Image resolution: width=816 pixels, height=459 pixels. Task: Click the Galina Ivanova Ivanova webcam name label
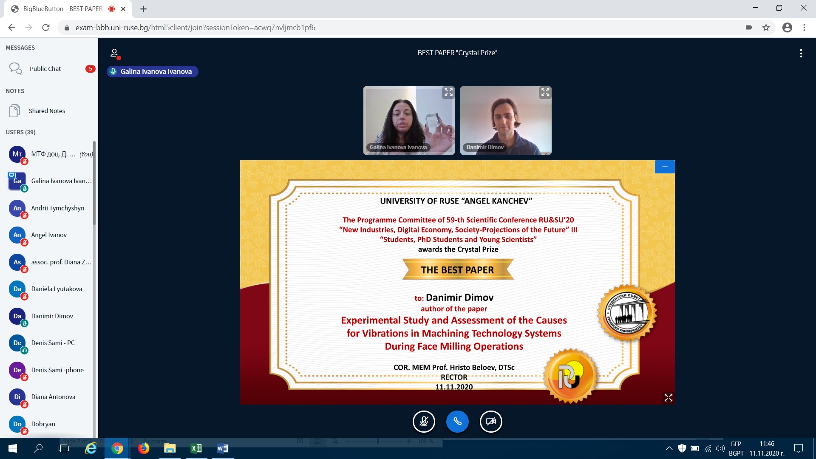pyautogui.click(x=398, y=147)
